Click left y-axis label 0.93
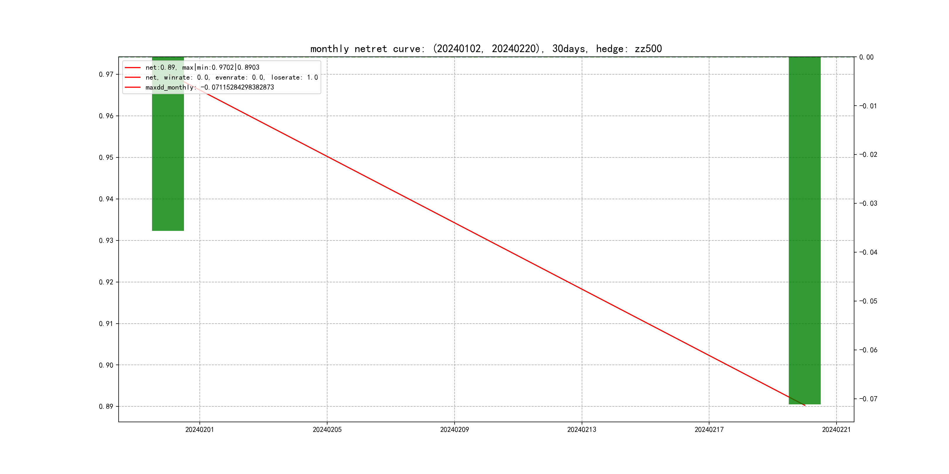This screenshot has width=949, height=474. click(106, 241)
